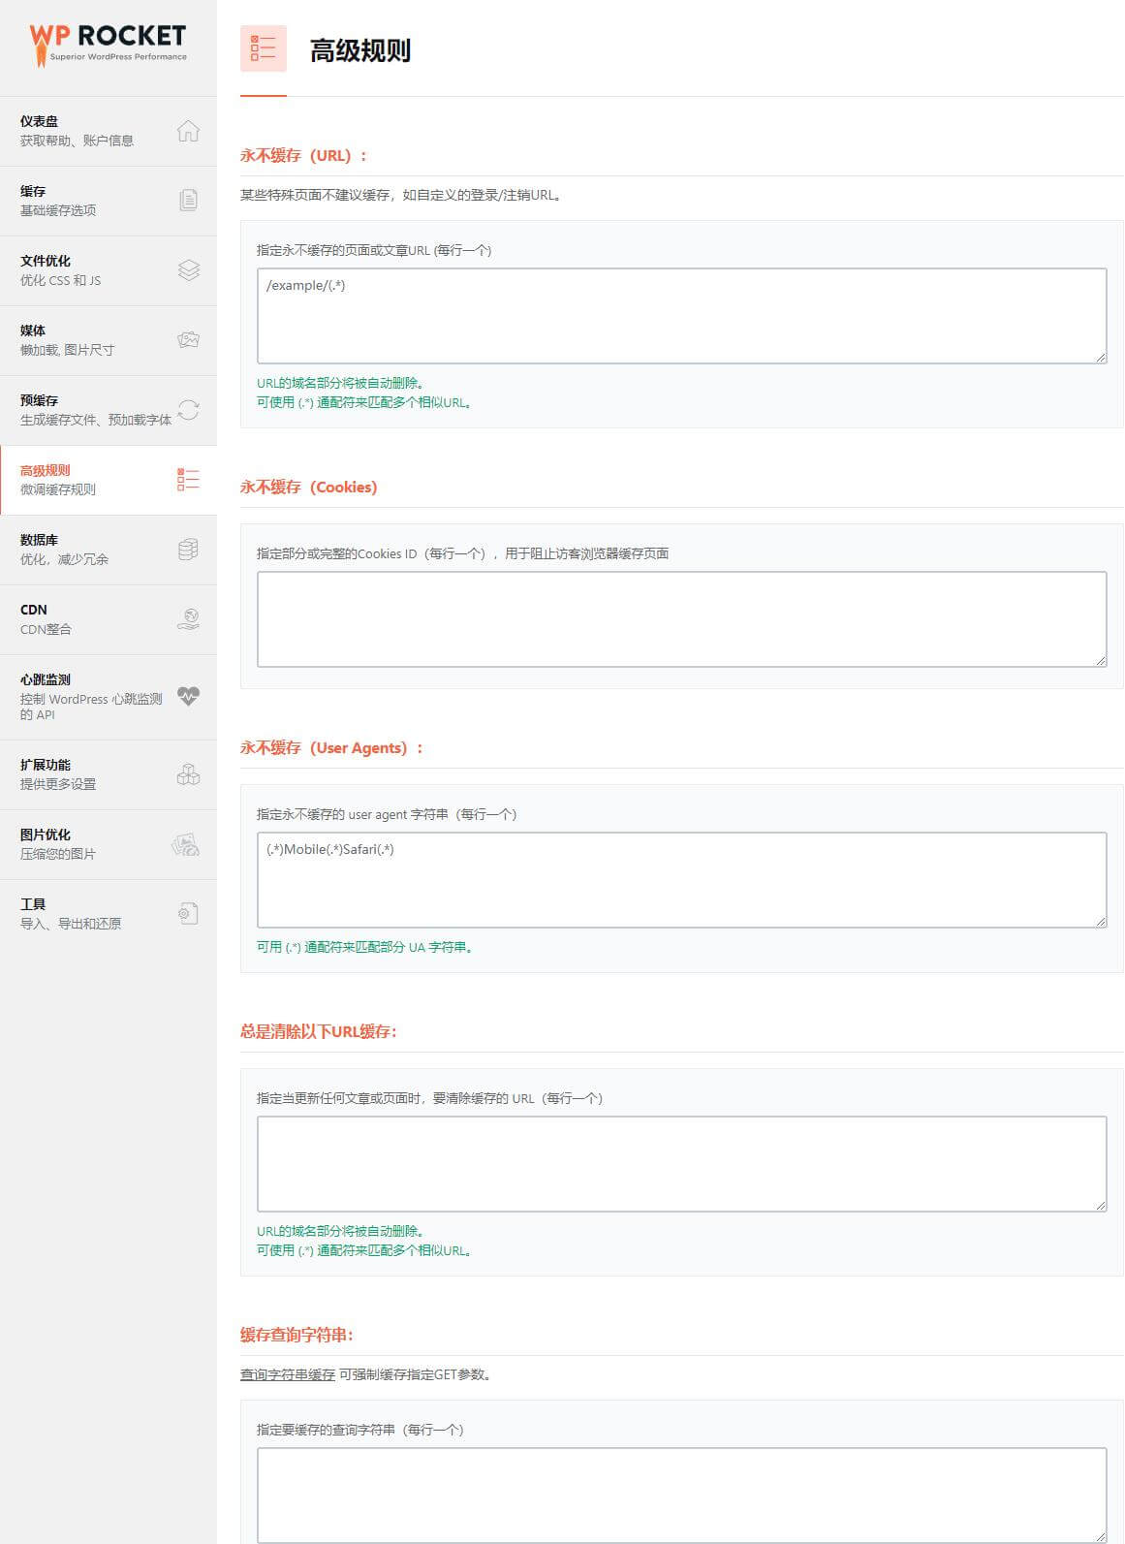This screenshot has width=1125, height=1544.
Task: Edit the never-cache User Agents textarea
Action: 681,880
